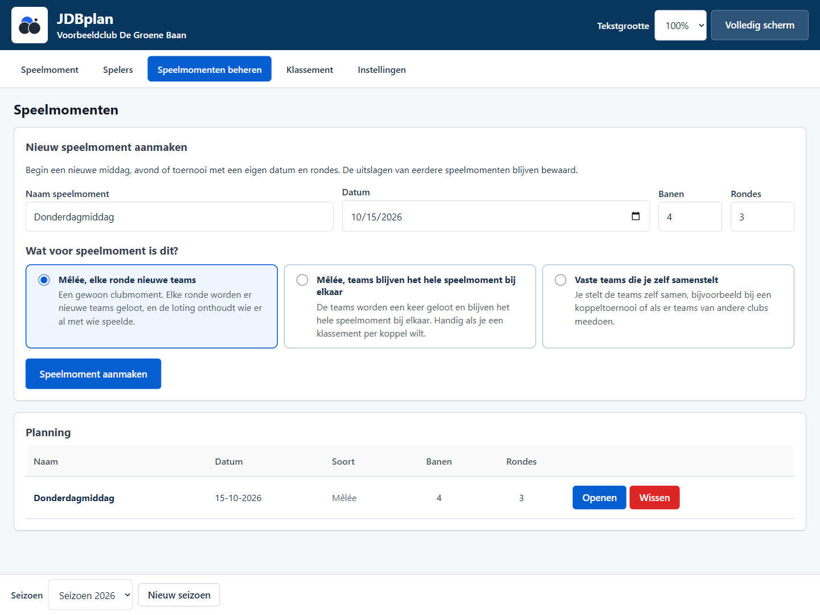Screen dimensions: 820x615
Task: Click the Datum input showing 10/15/2026
Action: [x=496, y=216]
